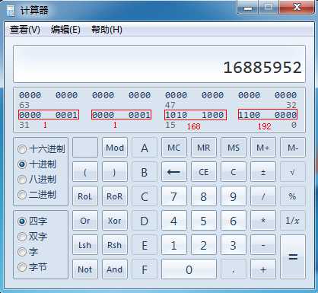This screenshot has height=293, width=318.
Task: Click the multiplication * button
Action: coord(263,221)
